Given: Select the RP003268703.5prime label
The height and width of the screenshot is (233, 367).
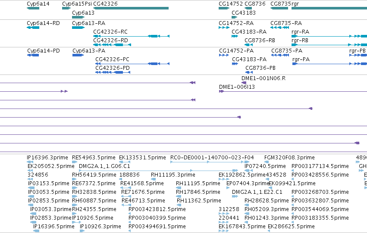Looking at the screenshot, I should 320,192.
